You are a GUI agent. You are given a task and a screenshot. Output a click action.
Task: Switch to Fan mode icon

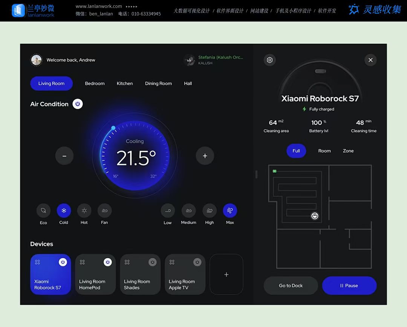pos(104,211)
